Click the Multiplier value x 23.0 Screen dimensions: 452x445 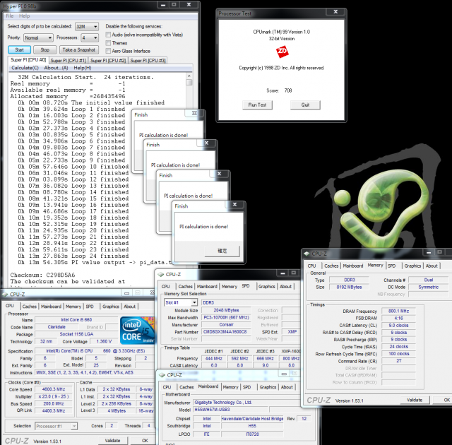(x=54, y=396)
